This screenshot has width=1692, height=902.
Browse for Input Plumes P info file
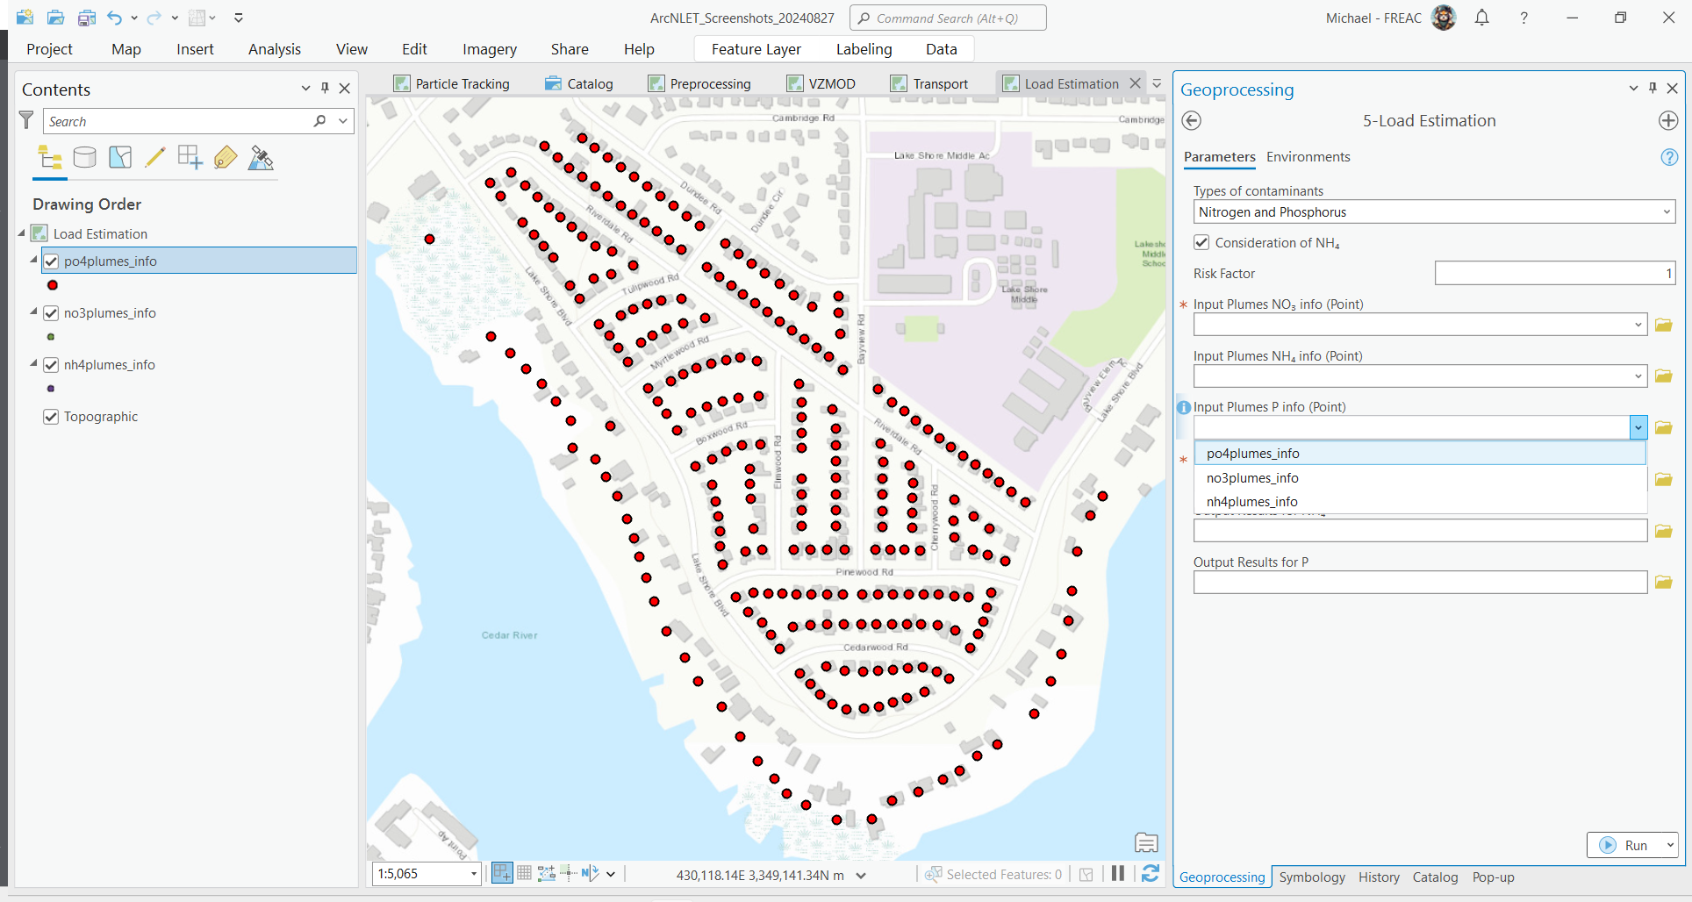tap(1663, 427)
